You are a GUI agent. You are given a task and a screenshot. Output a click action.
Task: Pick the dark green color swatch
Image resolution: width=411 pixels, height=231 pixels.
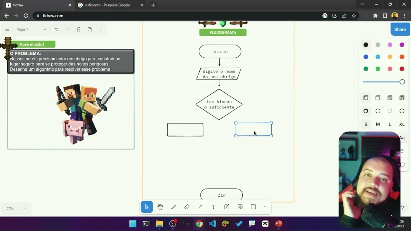(366, 69)
